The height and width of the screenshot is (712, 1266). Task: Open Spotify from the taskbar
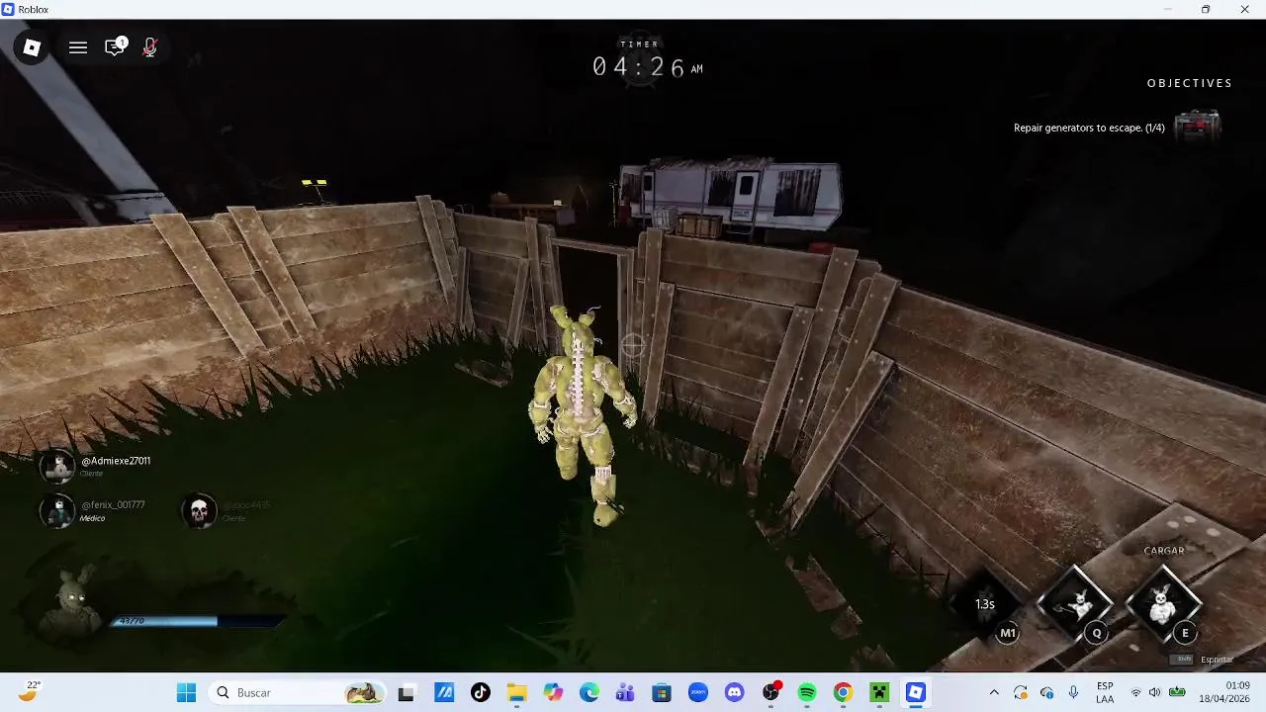[807, 692]
